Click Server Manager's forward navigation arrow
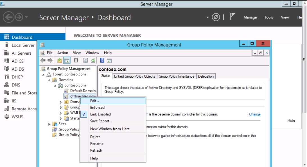Image resolution: width=307 pixels, height=167 pixels. click(19, 17)
